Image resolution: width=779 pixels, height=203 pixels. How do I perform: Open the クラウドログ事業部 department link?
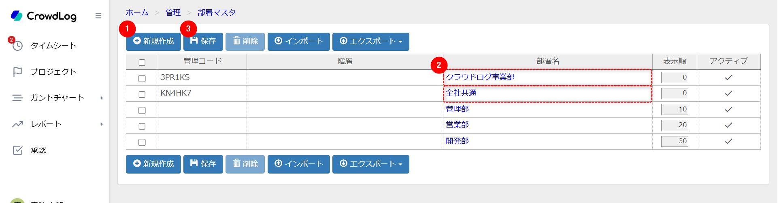[x=480, y=77]
